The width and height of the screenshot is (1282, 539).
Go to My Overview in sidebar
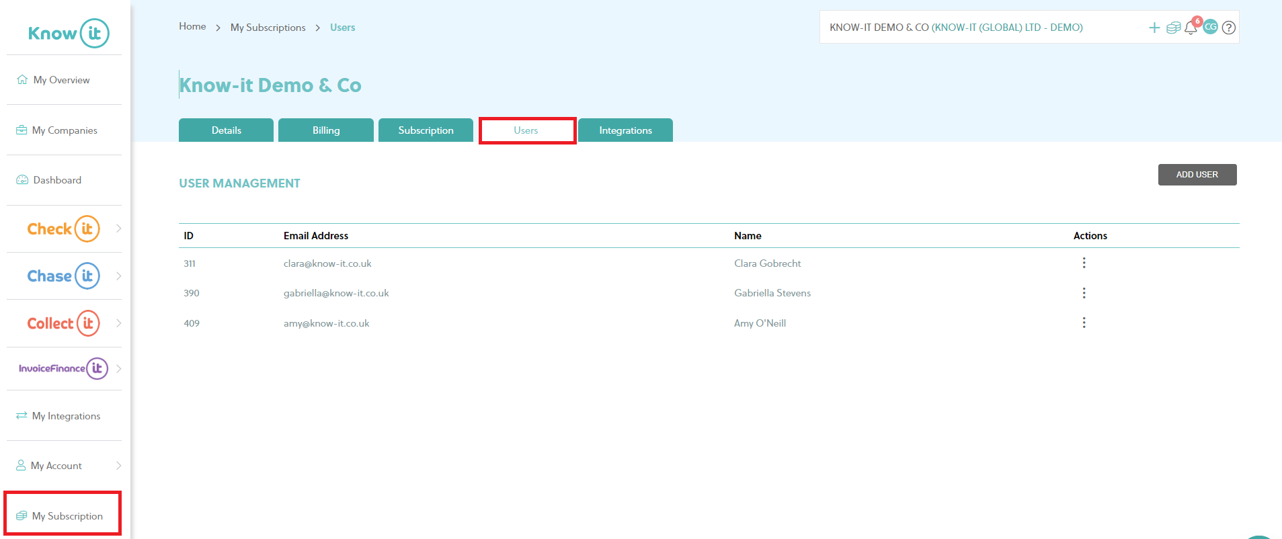[53, 80]
